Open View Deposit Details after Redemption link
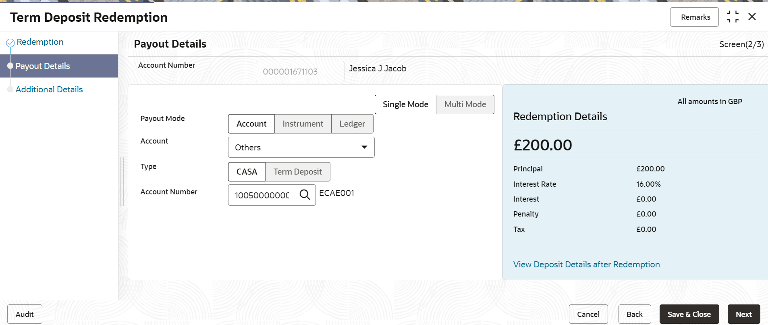The height and width of the screenshot is (325, 768). point(586,265)
